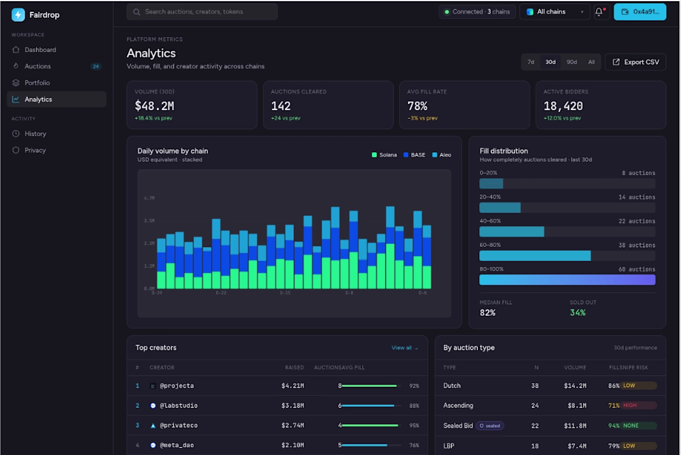Click the Dashboard home icon in sidebar

(x=16, y=50)
